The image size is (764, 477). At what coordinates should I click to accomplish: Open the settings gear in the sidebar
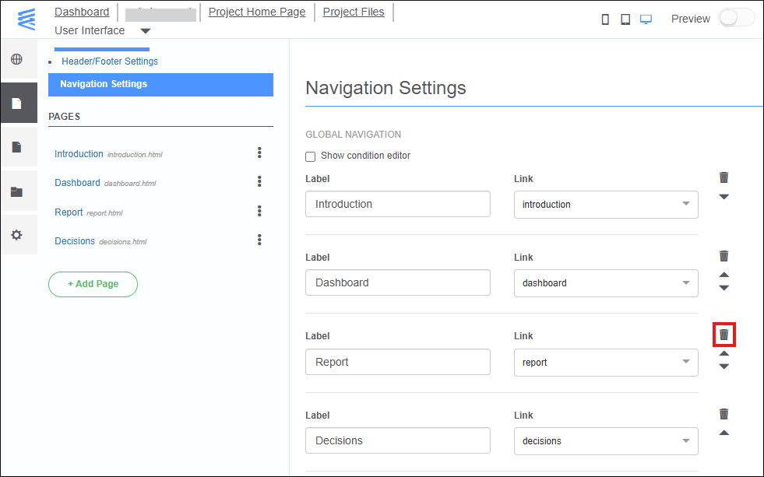(16, 234)
